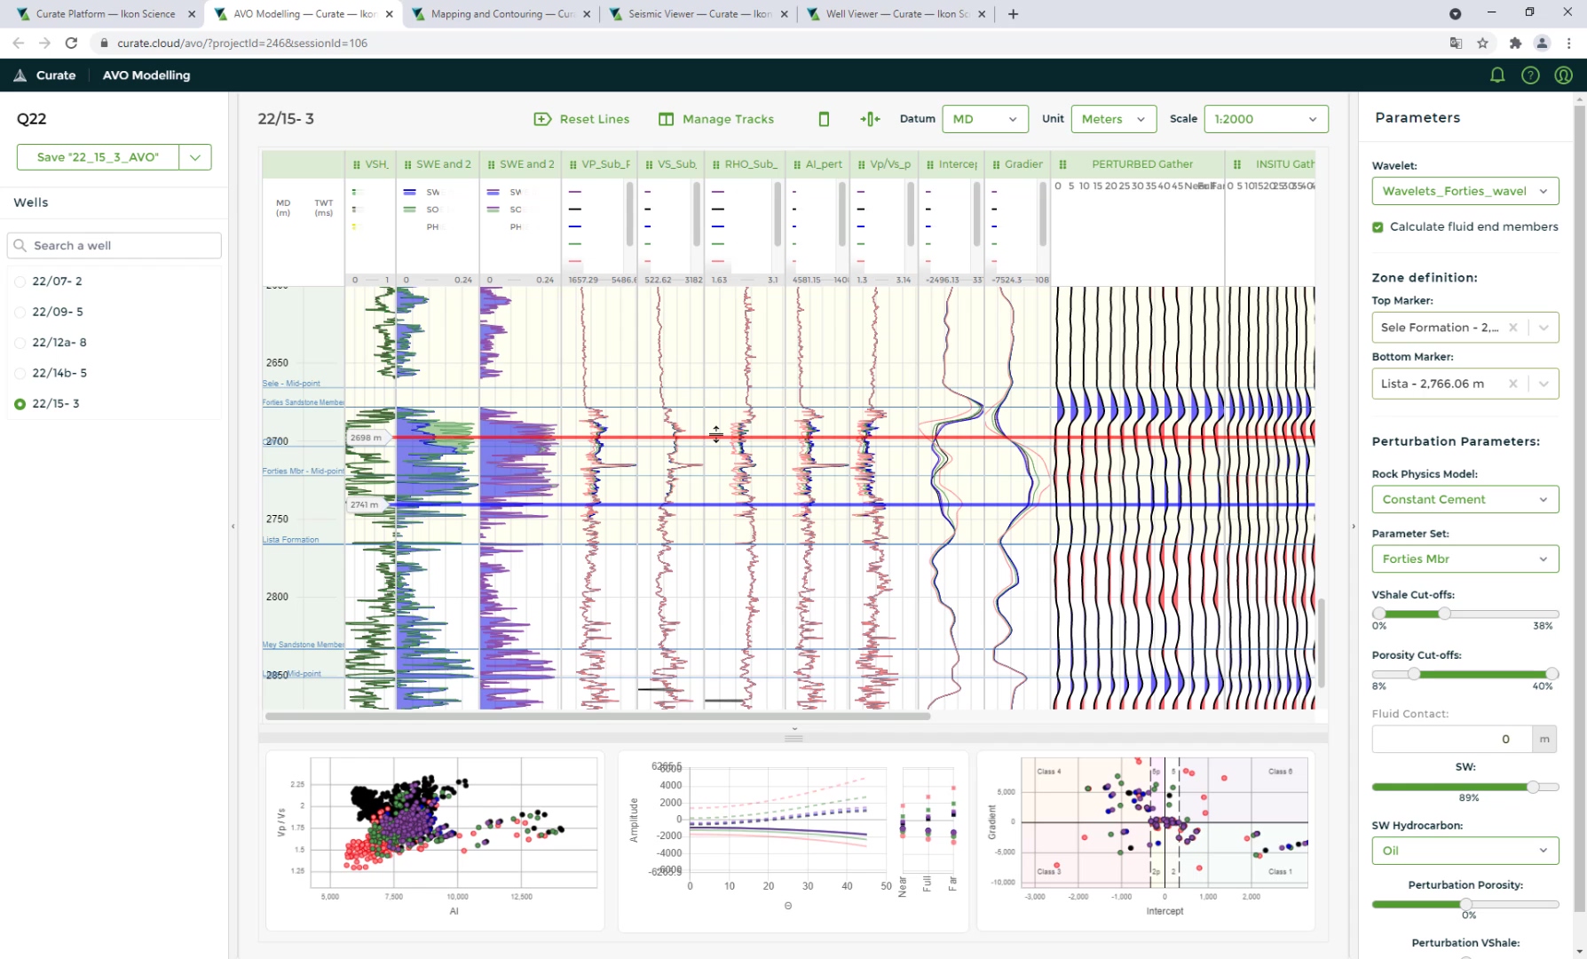Select well 22/14b- 5 radio button
Screen dimensions: 1587x959
20,373
